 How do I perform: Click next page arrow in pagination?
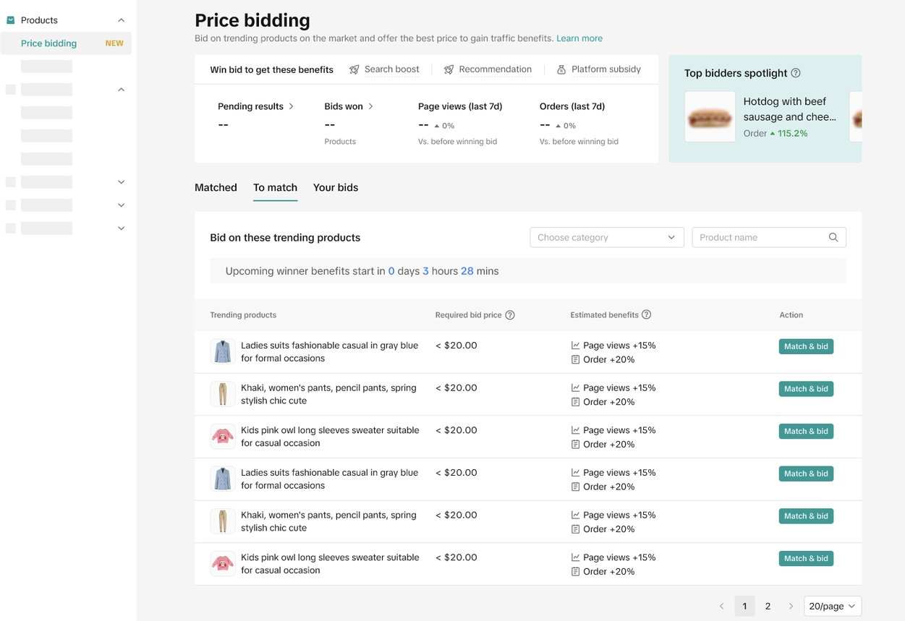click(791, 606)
